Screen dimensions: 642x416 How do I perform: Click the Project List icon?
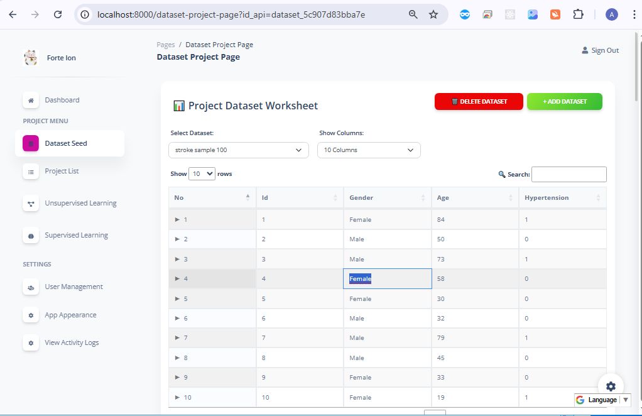[31, 171]
